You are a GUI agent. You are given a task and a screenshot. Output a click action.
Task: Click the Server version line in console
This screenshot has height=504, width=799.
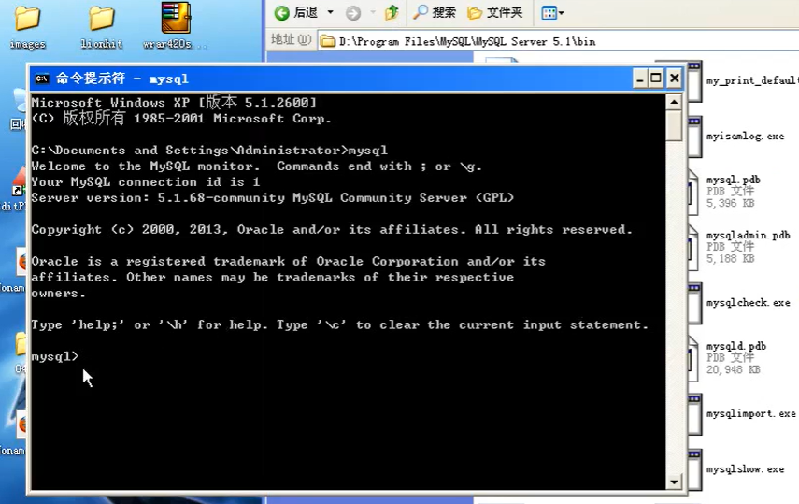(273, 198)
